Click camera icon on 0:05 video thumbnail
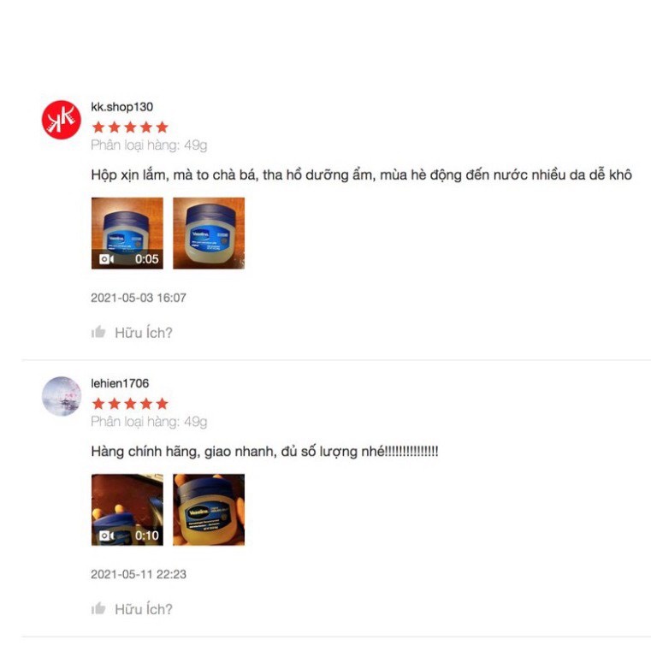651x651 pixels. 106,259
